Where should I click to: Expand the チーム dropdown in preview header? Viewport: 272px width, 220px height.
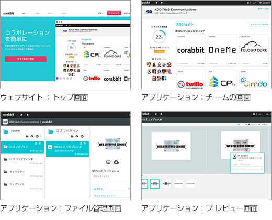pyautogui.click(x=257, y=114)
